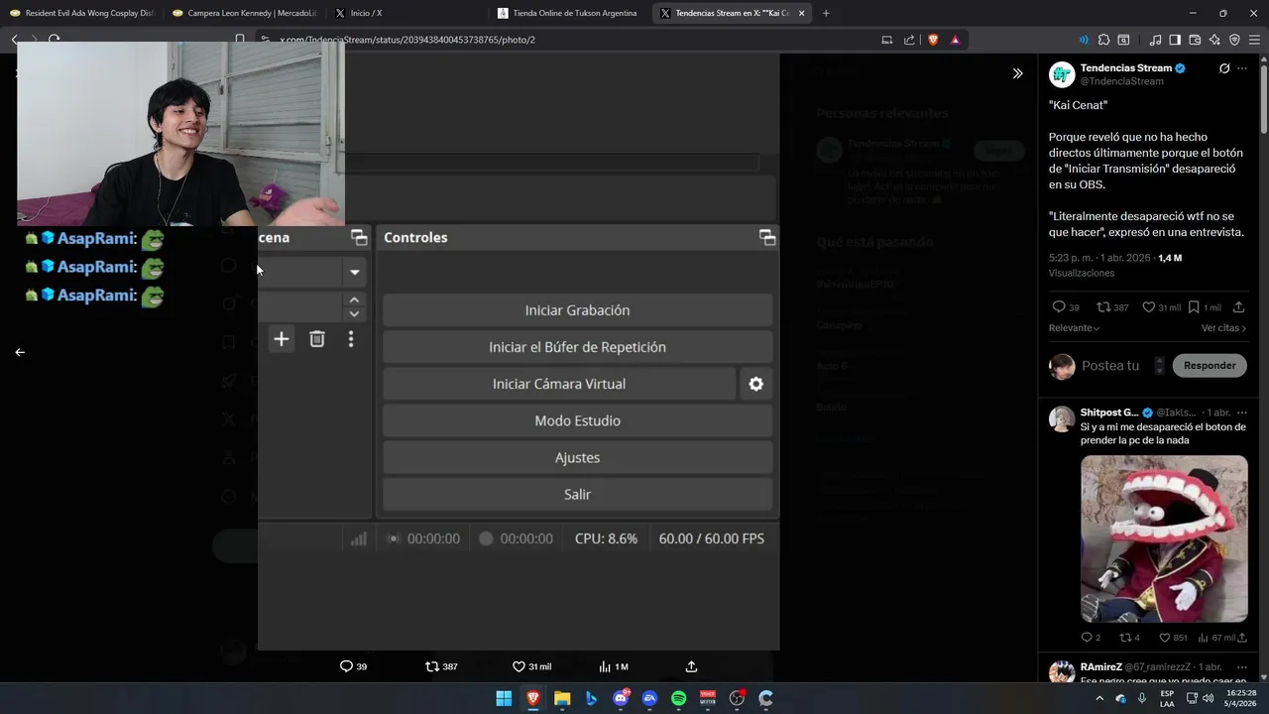Open Windows Start menu

click(x=504, y=698)
